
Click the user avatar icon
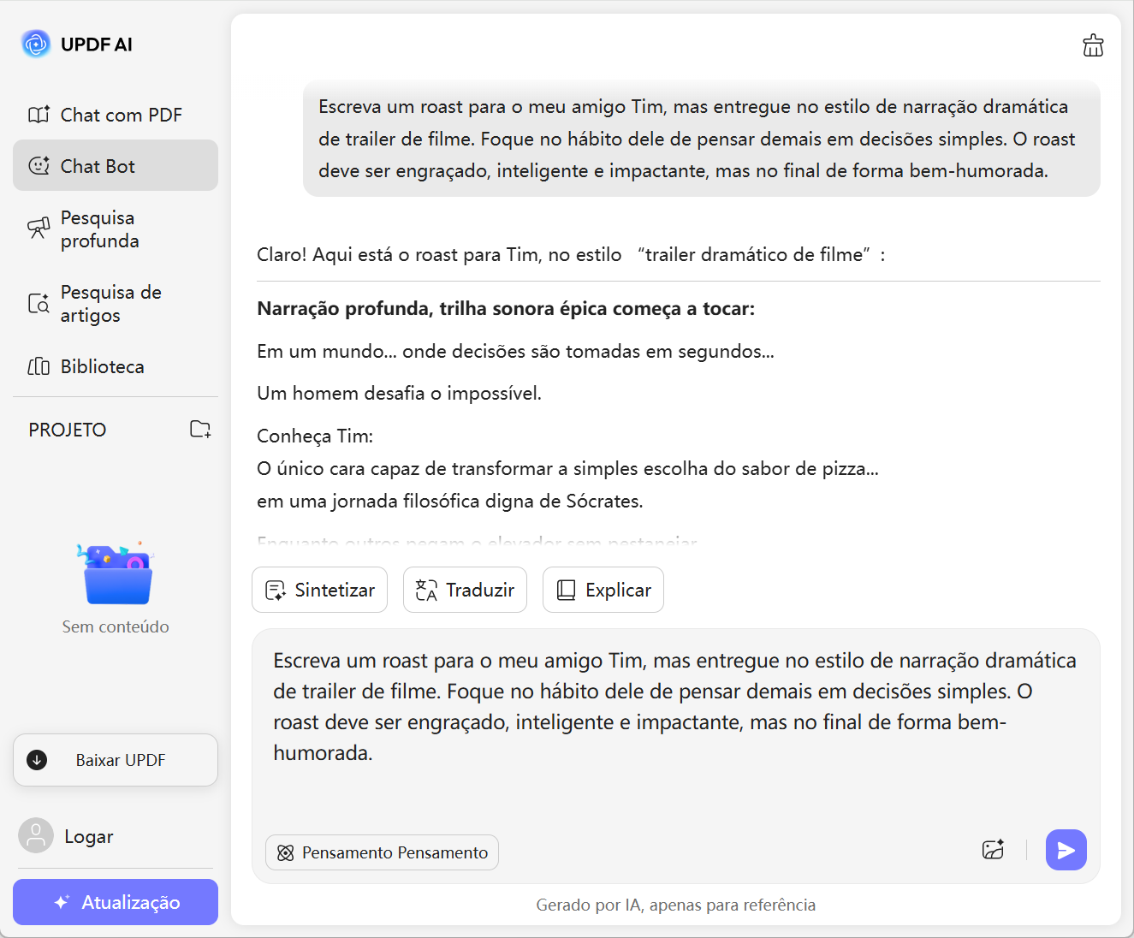click(36, 836)
